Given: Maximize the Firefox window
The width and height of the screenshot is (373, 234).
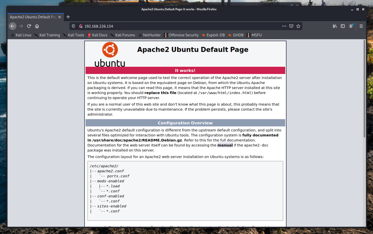Looking at the screenshot, I should click(357, 9).
